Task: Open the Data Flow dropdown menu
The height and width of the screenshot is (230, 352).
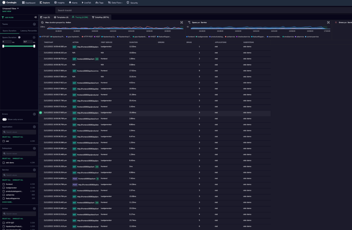Action: click(x=115, y=3)
